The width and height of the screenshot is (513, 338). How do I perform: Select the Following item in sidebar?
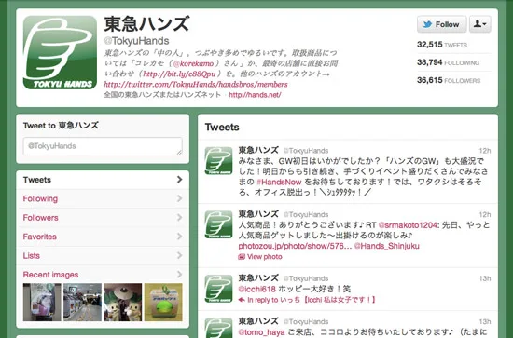pyautogui.click(x=103, y=198)
